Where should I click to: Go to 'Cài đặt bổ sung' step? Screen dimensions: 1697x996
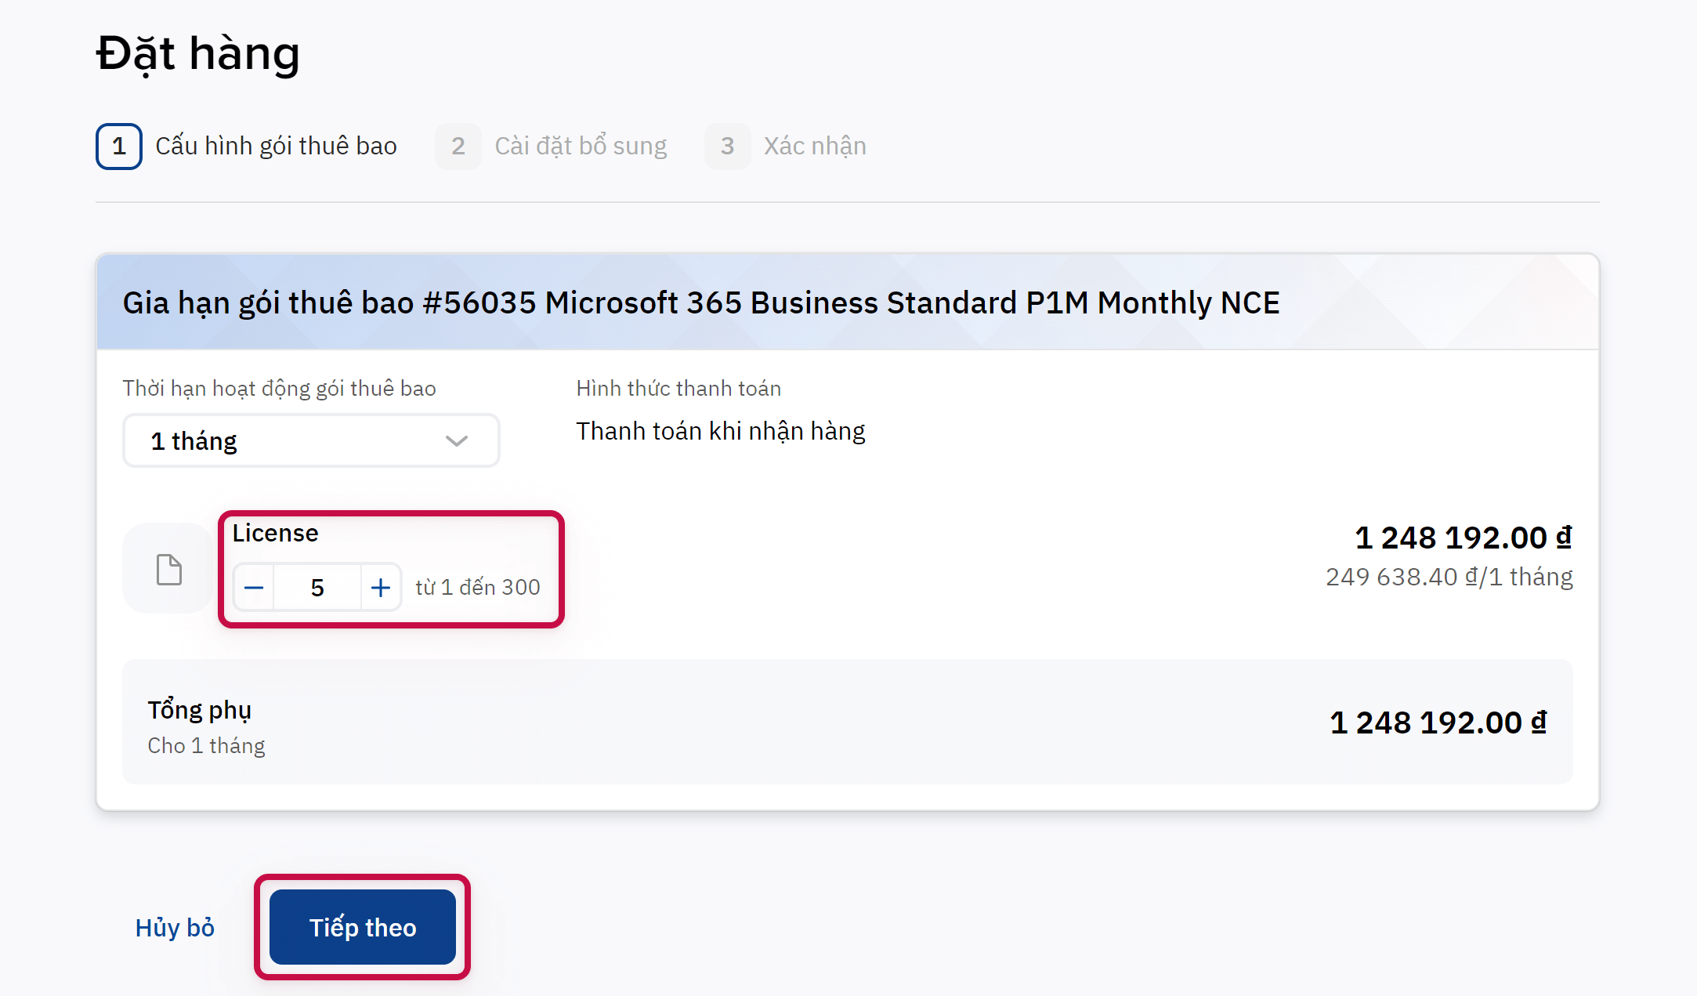581,147
